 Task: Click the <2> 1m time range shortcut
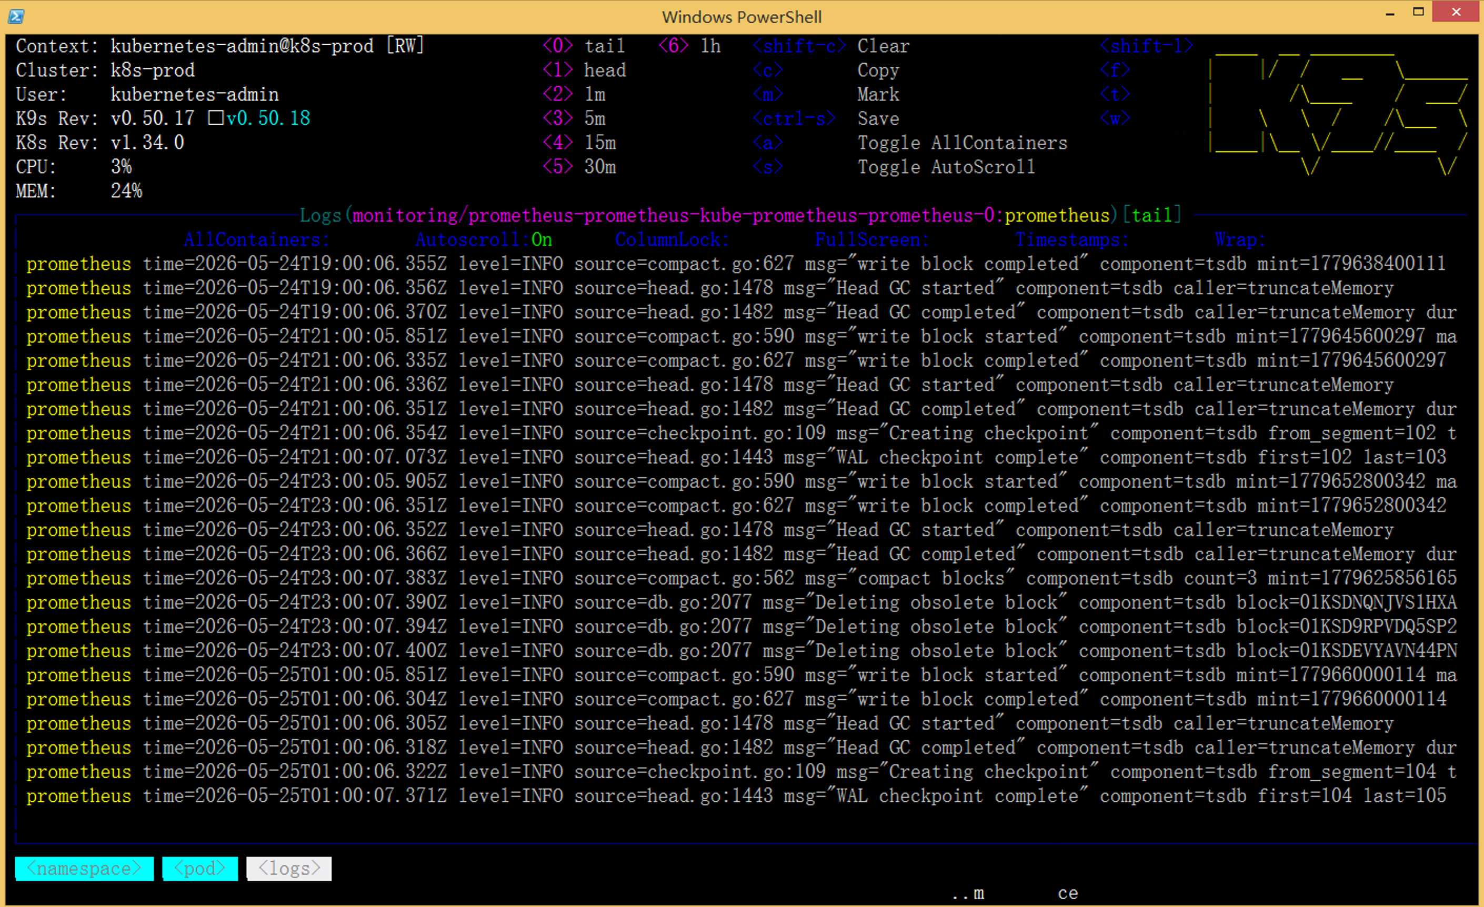574,95
